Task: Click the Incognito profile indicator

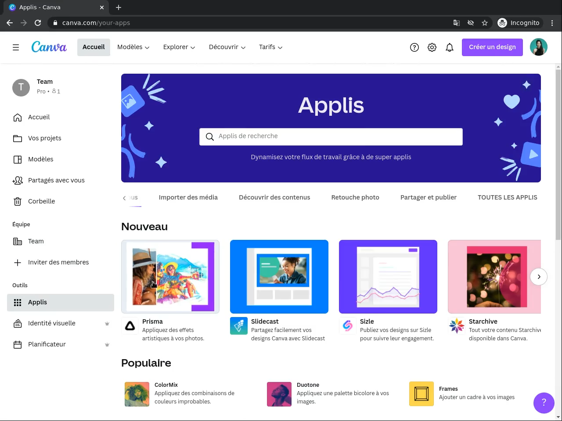Action: (x=519, y=23)
